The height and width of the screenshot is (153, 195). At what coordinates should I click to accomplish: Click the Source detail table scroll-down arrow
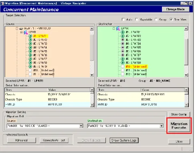tap(92, 105)
